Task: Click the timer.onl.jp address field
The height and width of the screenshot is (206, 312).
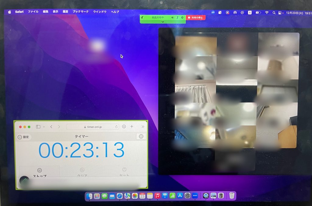Action: pyautogui.click(x=93, y=127)
